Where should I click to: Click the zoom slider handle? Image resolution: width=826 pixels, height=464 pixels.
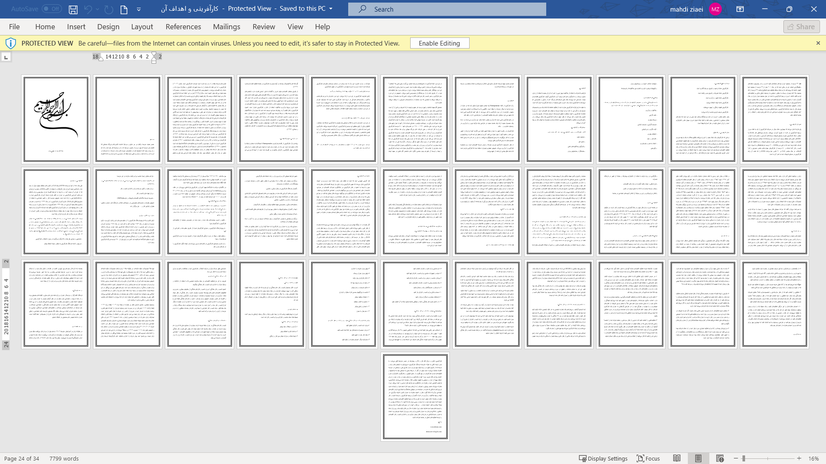pos(744,458)
